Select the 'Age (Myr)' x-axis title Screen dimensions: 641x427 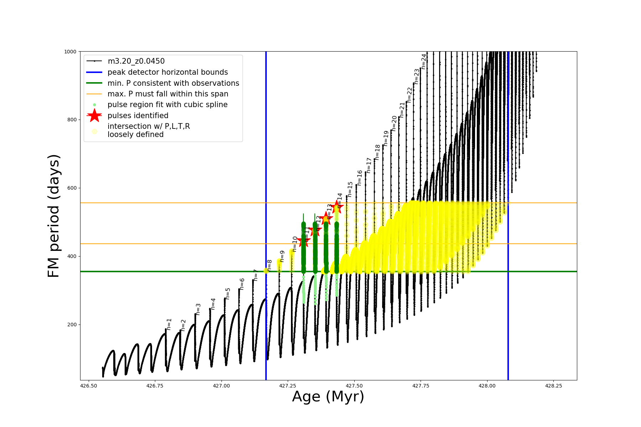[x=328, y=396]
